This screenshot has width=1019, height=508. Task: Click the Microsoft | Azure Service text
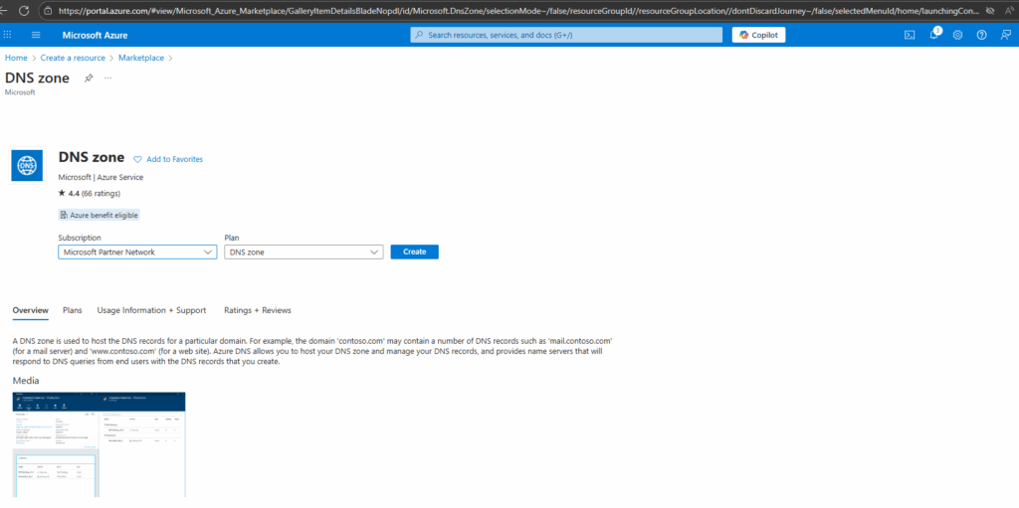[101, 177]
